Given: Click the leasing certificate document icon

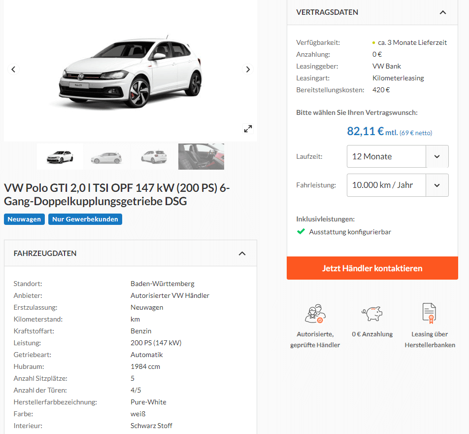Looking at the screenshot, I should pyautogui.click(x=429, y=313).
